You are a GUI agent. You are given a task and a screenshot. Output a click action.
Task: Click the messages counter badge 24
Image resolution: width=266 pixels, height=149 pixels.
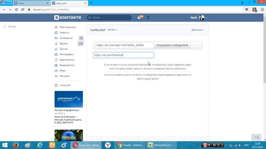[81, 38]
